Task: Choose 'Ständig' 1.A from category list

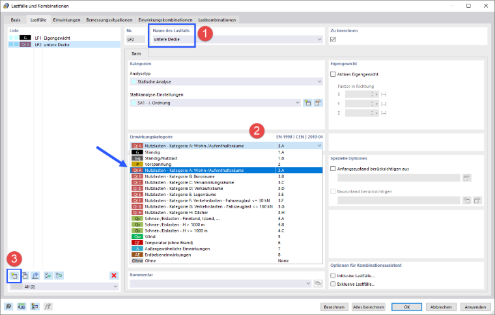Action: click(227, 152)
